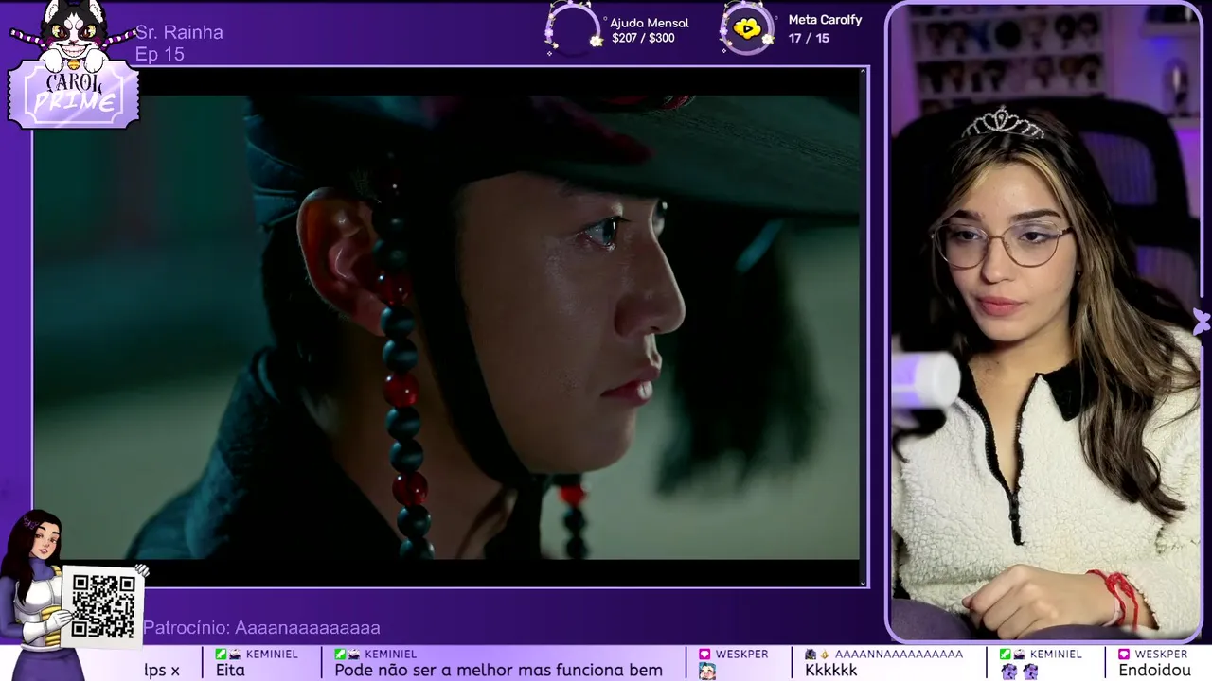Image resolution: width=1212 pixels, height=681 pixels.
Task: Click the streamer webcam frame
Action: click(x=1045, y=322)
